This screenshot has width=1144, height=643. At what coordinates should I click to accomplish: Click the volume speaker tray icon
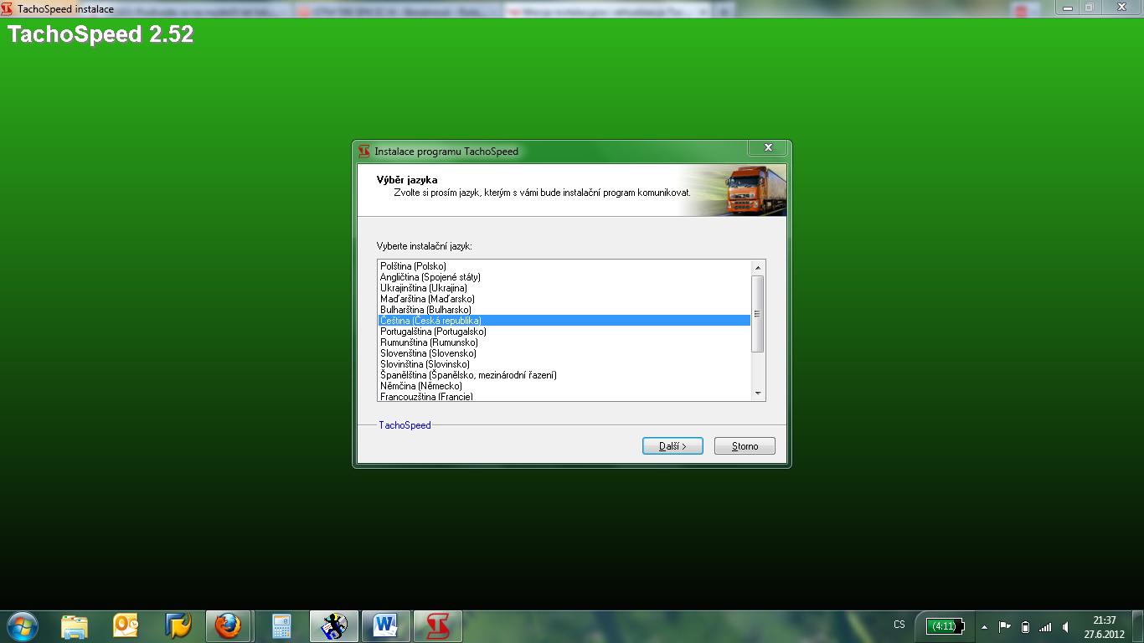(x=1065, y=626)
